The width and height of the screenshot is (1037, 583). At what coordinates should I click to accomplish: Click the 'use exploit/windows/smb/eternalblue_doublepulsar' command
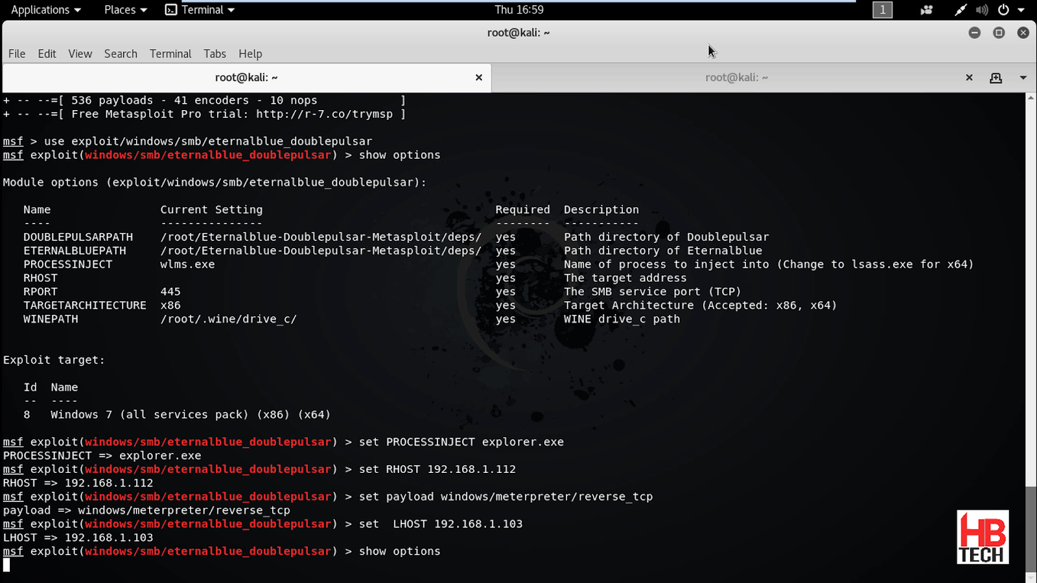coord(208,141)
